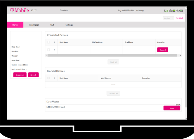Click the Wi-Fi status icon
The width and height of the screenshot is (194, 139).
click(x=177, y=11)
